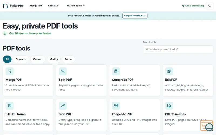Click the 'PDF tools' section heading
Viewport: 216px width, 135px height.
[x=16, y=48]
